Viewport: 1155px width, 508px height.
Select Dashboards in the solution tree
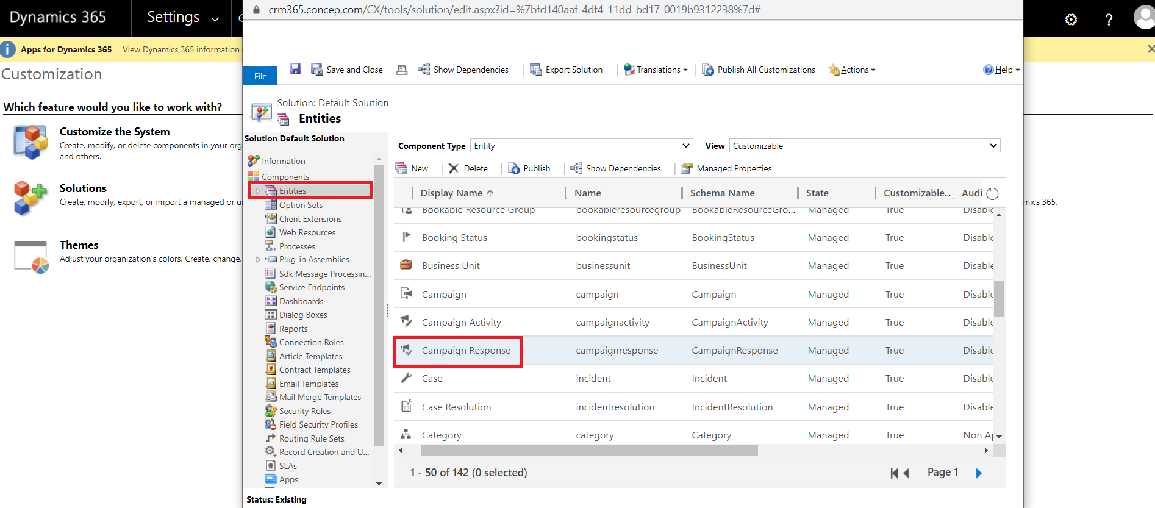click(301, 301)
